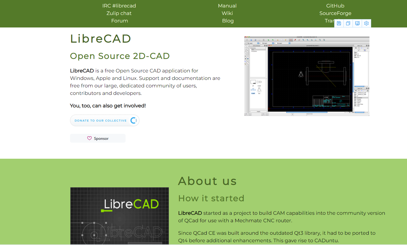The width and height of the screenshot is (407, 245).
Task: Toggle visibility of the 'border' layer
Action: (x=355, y=99)
